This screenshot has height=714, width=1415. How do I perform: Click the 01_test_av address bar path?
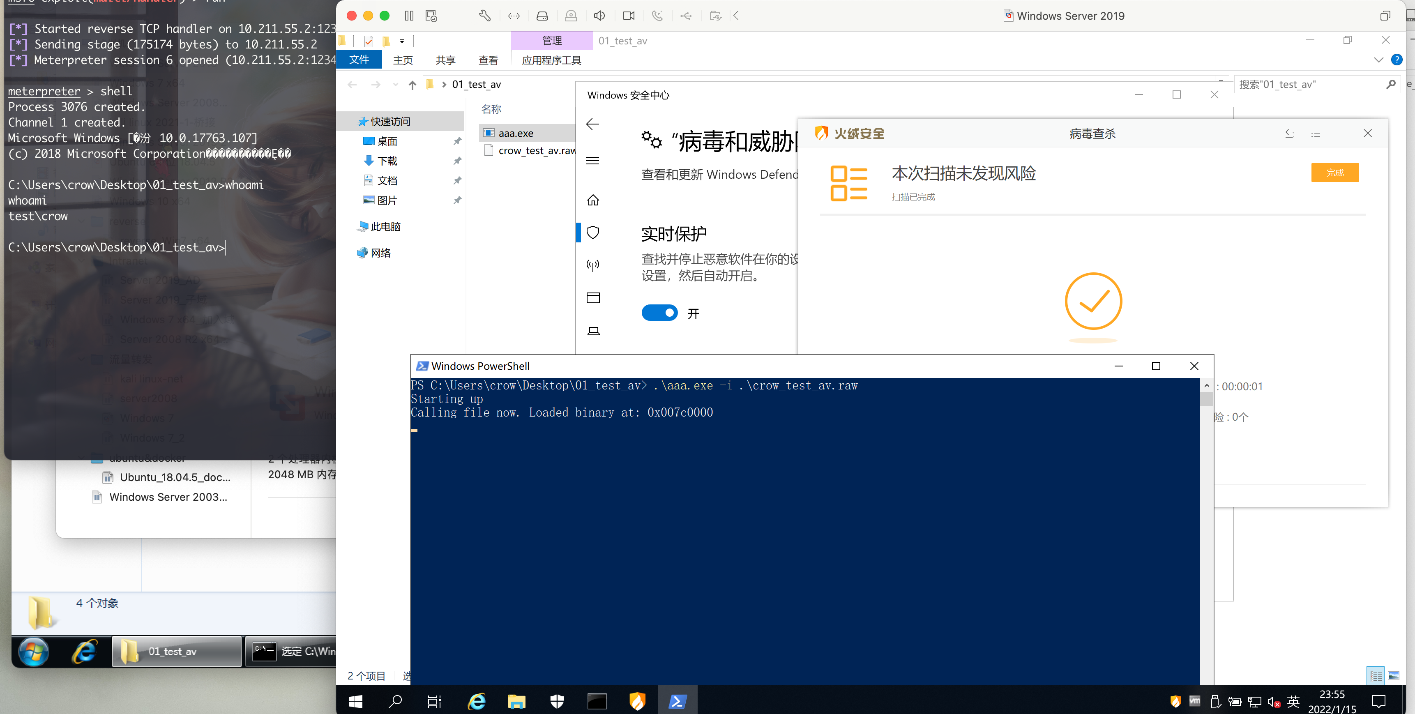point(476,85)
